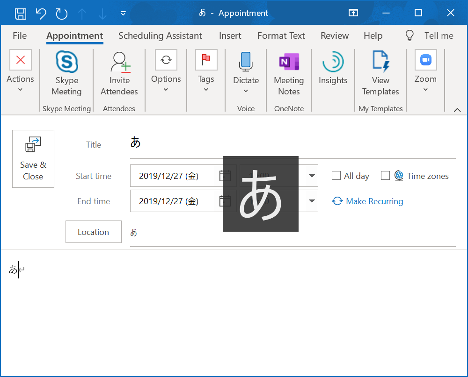Enable the Time zones checkbox

click(386, 176)
